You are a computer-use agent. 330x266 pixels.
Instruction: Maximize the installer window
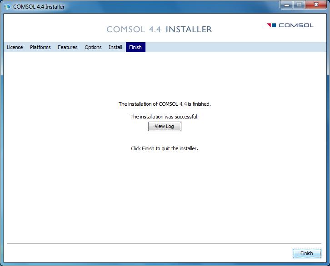point(299,5)
